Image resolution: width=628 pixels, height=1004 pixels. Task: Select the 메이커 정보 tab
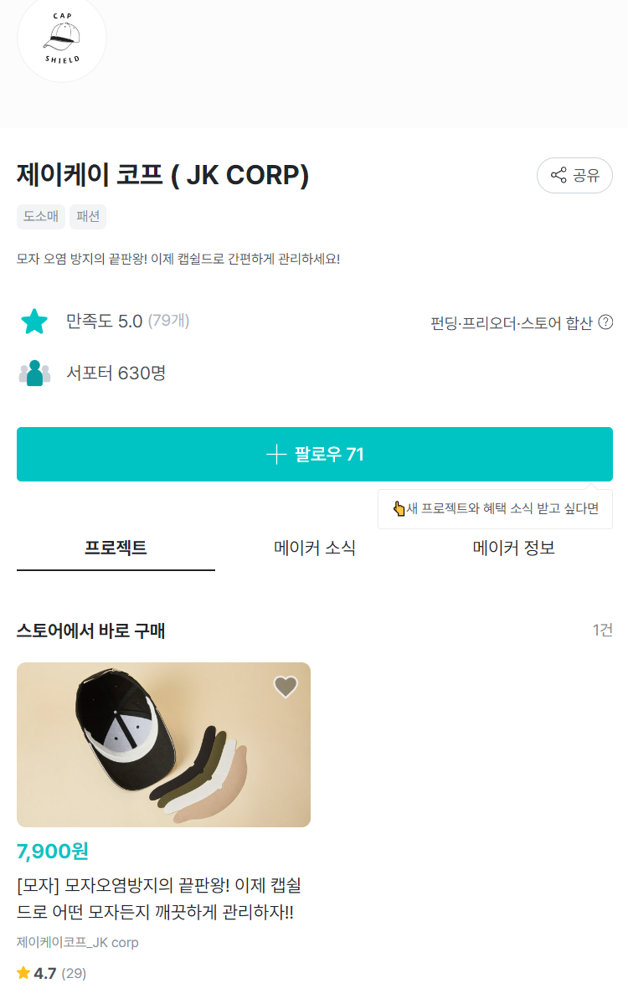[x=513, y=548]
